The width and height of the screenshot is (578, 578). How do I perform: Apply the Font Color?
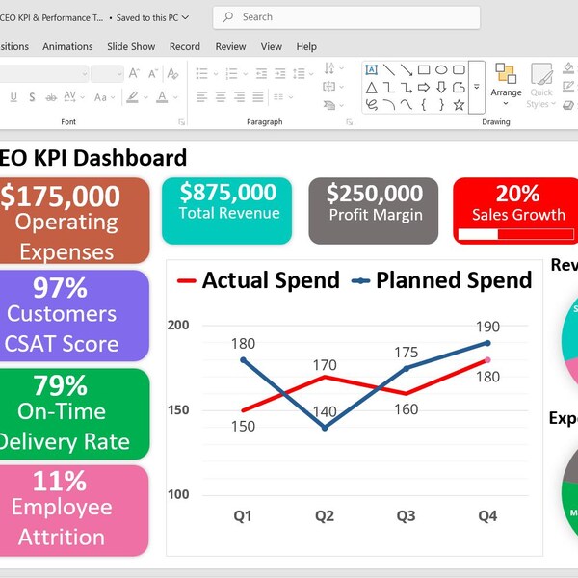(162, 97)
